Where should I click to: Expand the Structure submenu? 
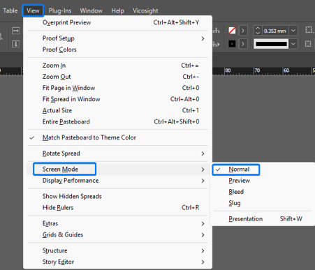117,250
